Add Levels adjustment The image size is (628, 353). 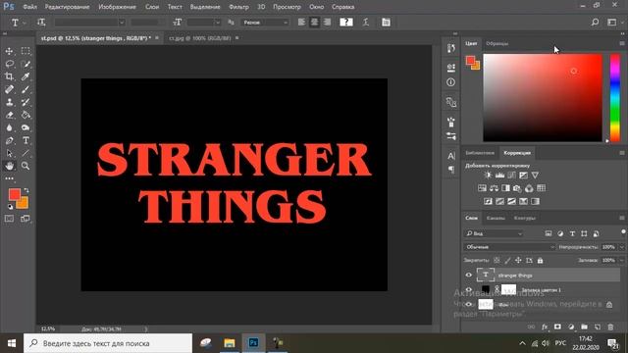click(499, 176)
